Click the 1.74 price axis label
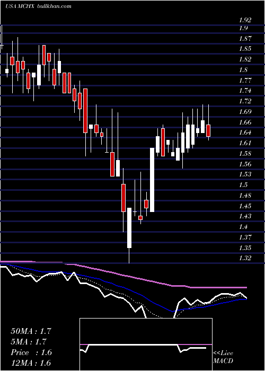 [245, 91]
